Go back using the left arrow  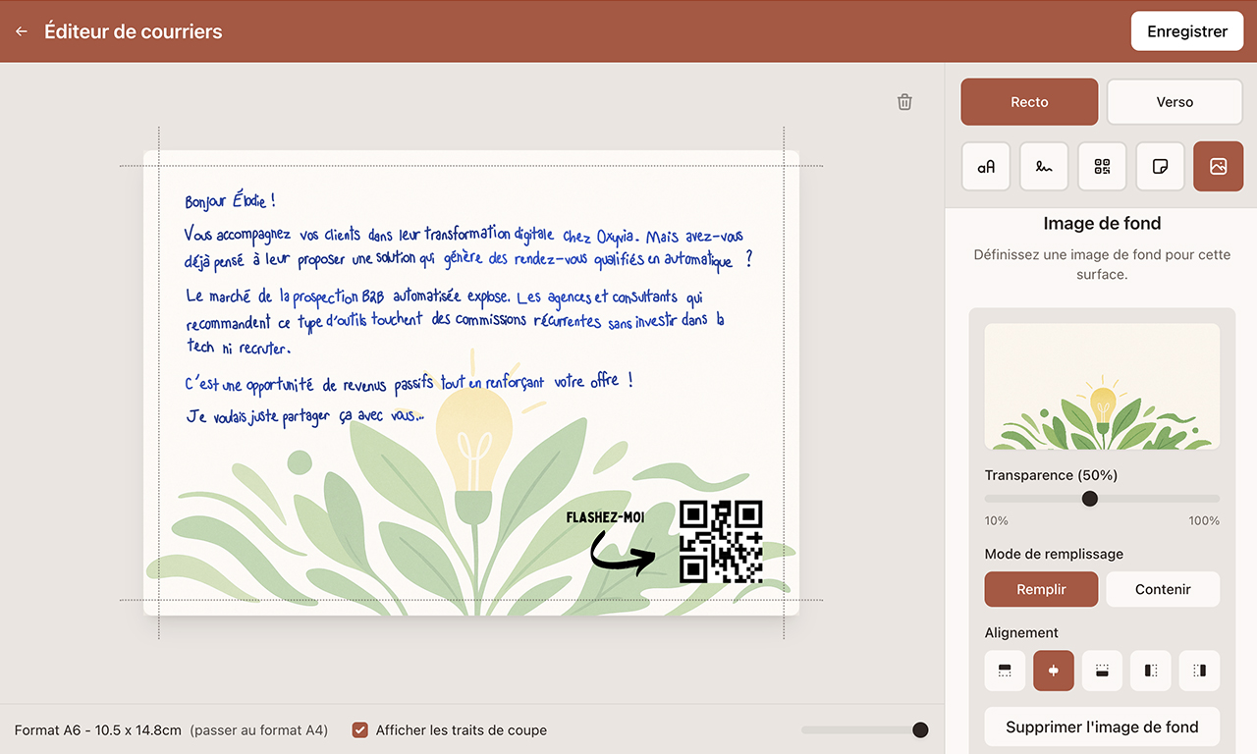click(x=22, y=31)
